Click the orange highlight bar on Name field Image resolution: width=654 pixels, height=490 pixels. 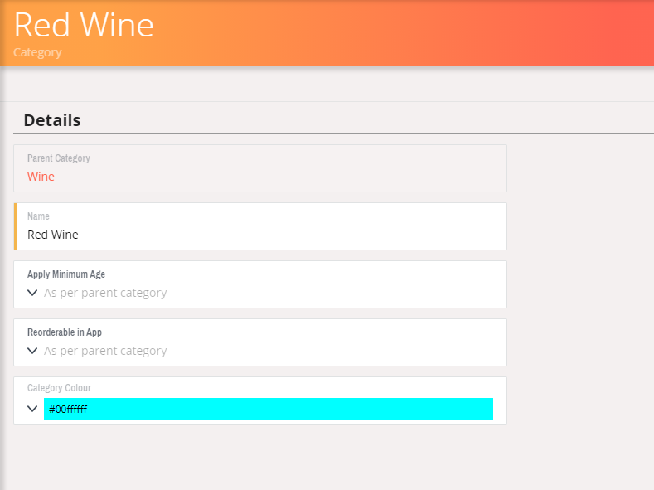[16, 226]
